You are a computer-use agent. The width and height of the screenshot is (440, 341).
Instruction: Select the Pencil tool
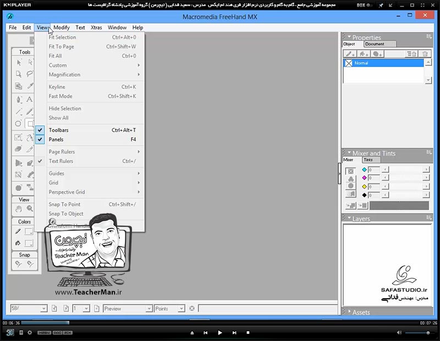30,111
